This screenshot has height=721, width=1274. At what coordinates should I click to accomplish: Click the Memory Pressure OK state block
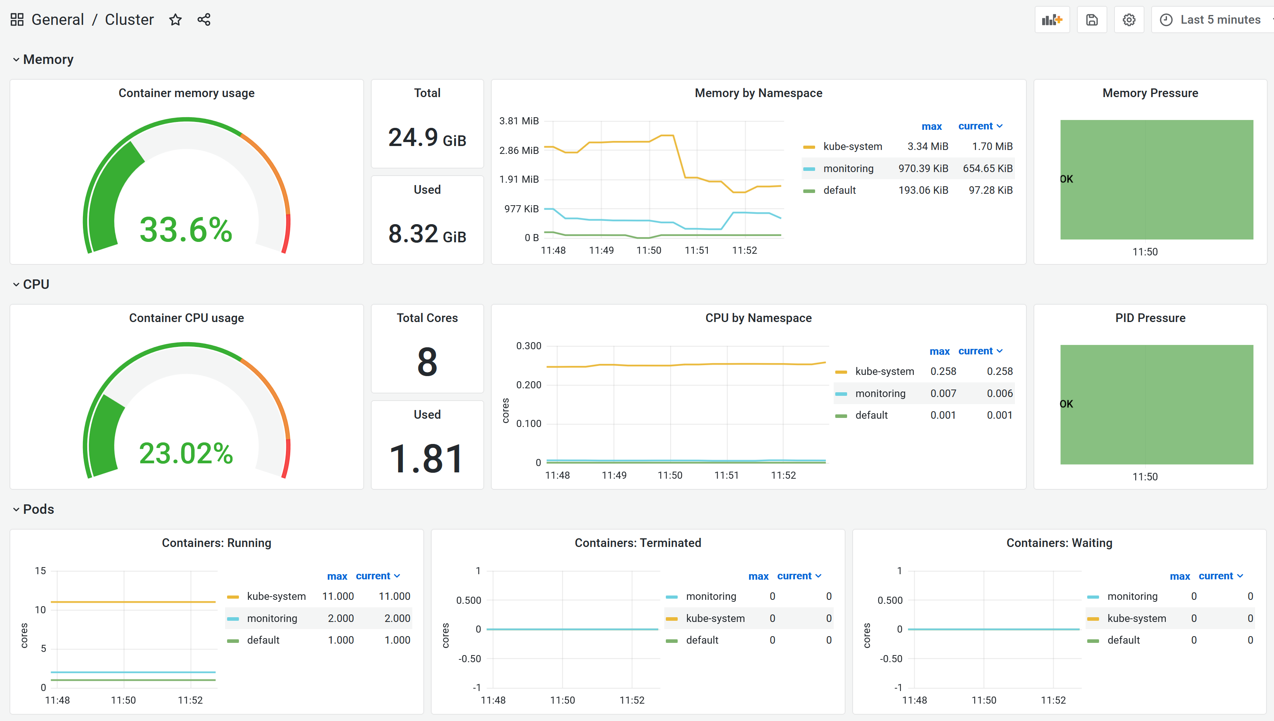click(x=1157, y=179)
